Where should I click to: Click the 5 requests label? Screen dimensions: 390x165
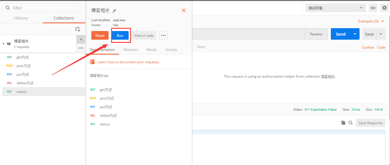pos(22,47)
